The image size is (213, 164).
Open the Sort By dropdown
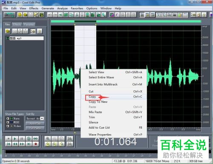[x=42, y=118]
